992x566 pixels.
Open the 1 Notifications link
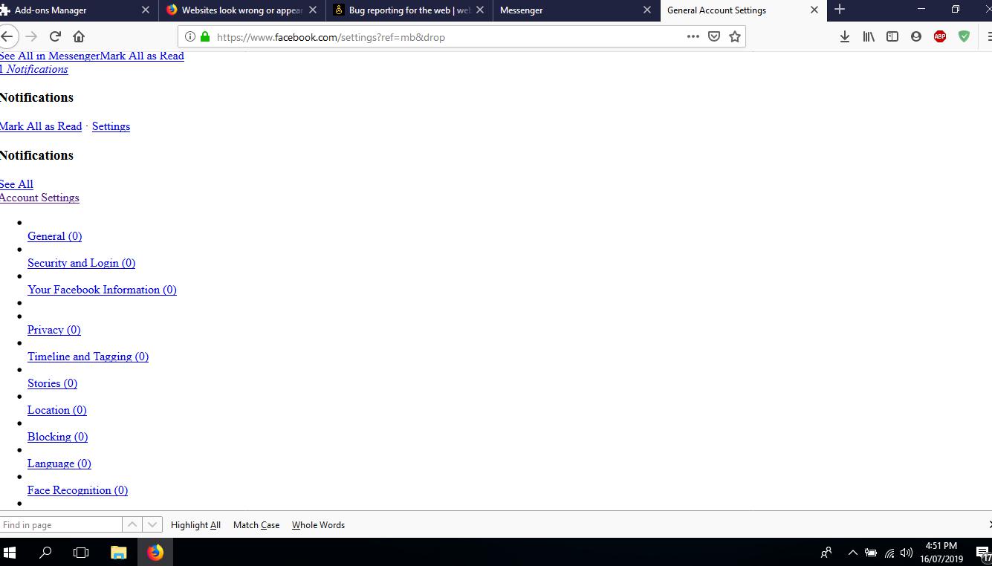point(34,69)
